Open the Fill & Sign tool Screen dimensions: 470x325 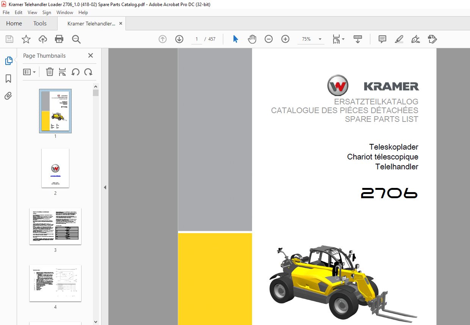(415, 39)
